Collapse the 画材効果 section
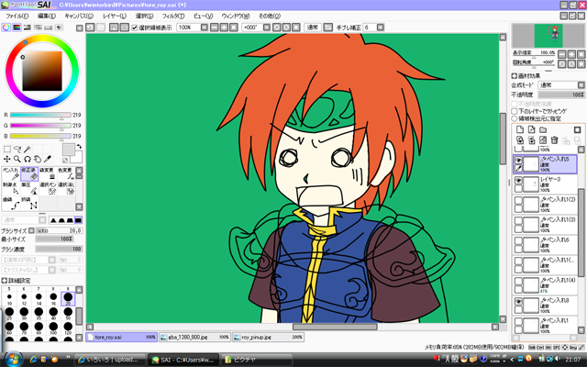 515,75
